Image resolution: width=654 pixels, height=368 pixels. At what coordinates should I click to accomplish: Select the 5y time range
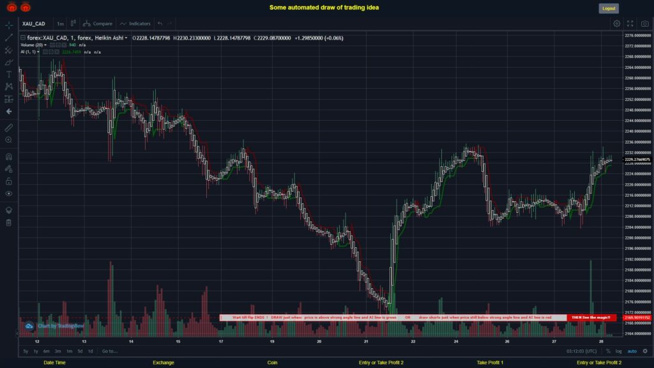[26, 351]
